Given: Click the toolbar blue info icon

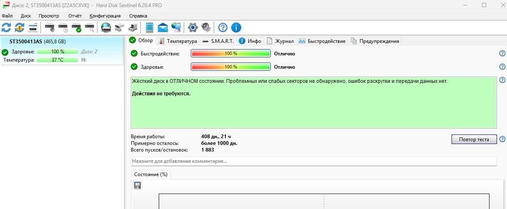Looking at the screenshot, I should (x=236, y=27).
